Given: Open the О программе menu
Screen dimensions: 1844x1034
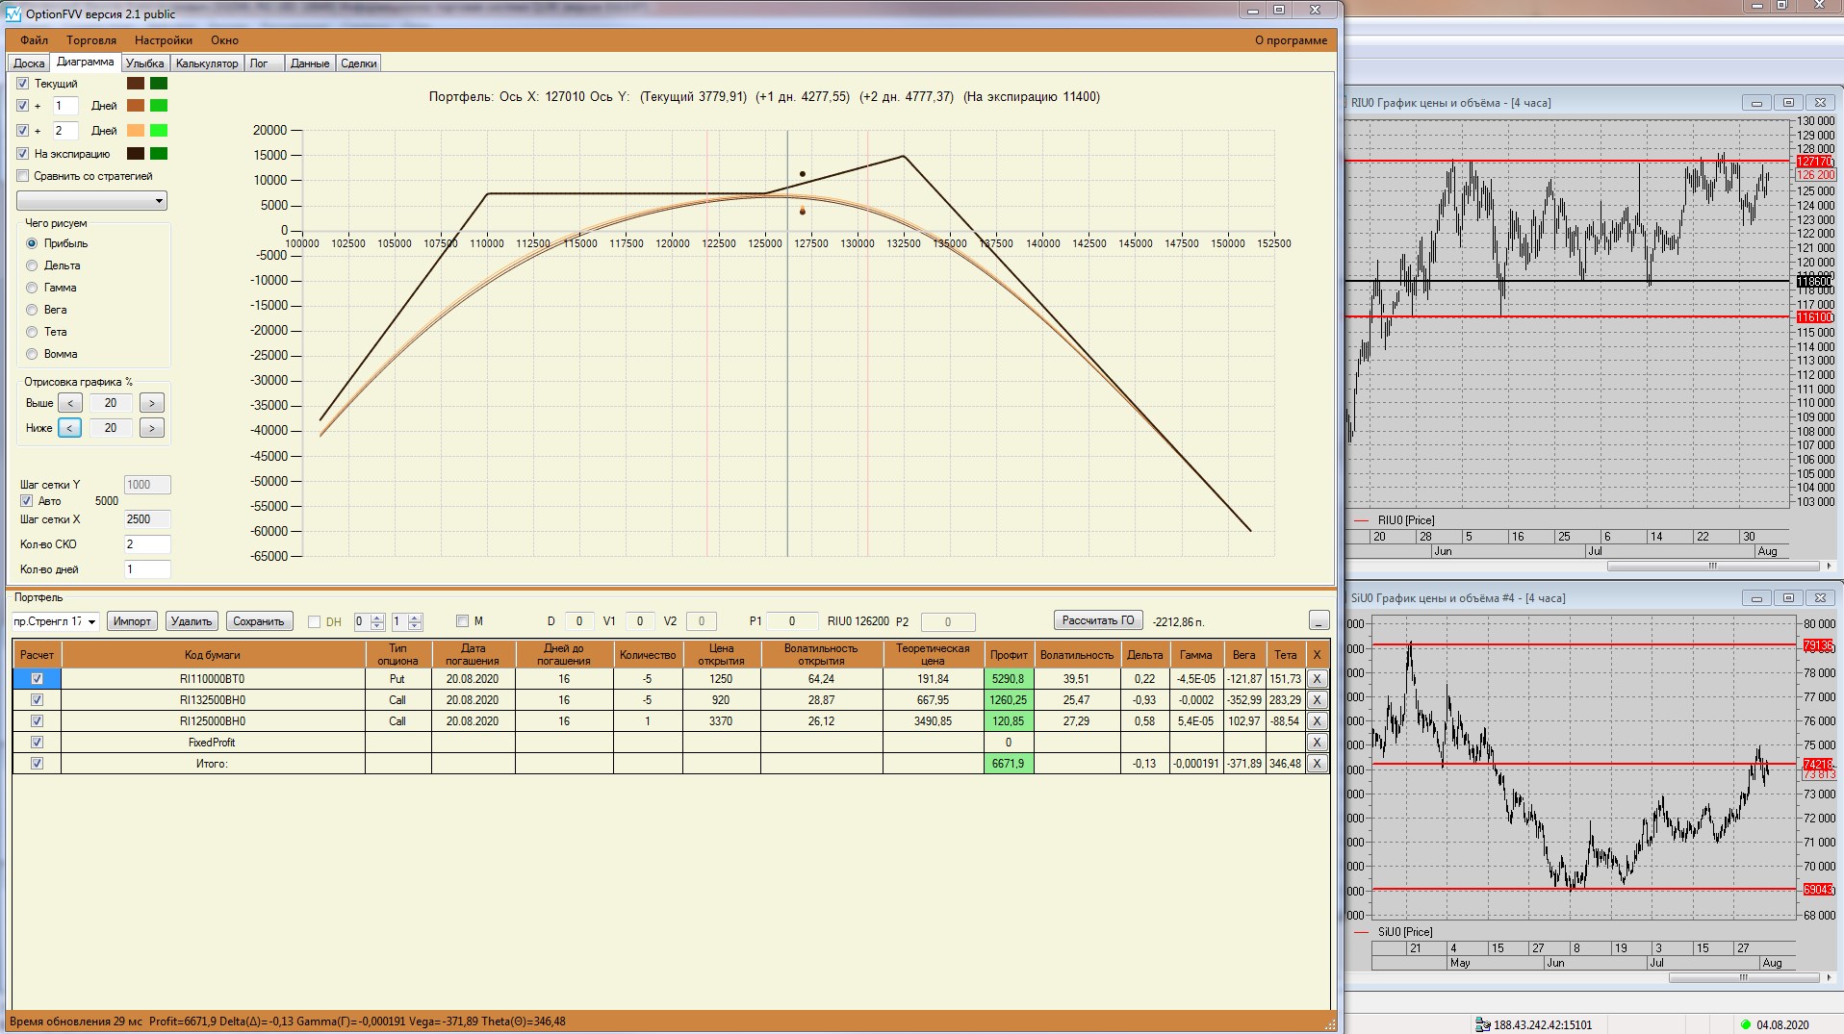Looking at the screenshot, I should click(x=1291, y=40).
